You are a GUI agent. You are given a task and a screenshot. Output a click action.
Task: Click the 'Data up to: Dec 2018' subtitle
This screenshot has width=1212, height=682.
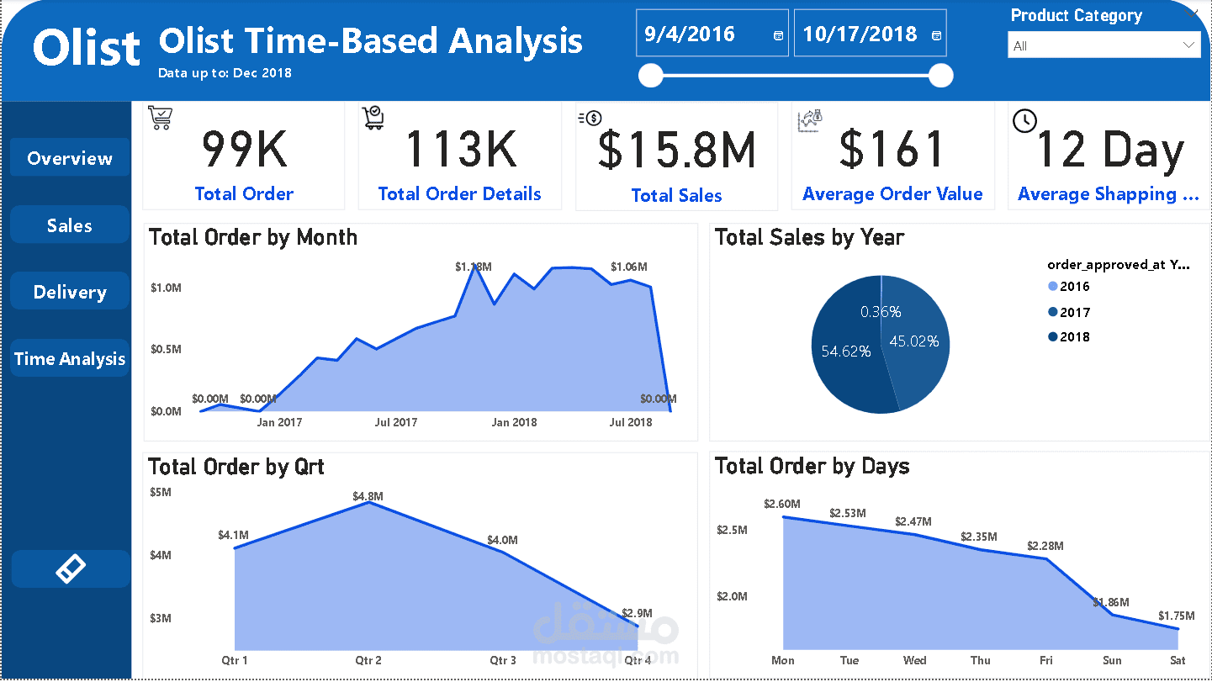(225, 73)
